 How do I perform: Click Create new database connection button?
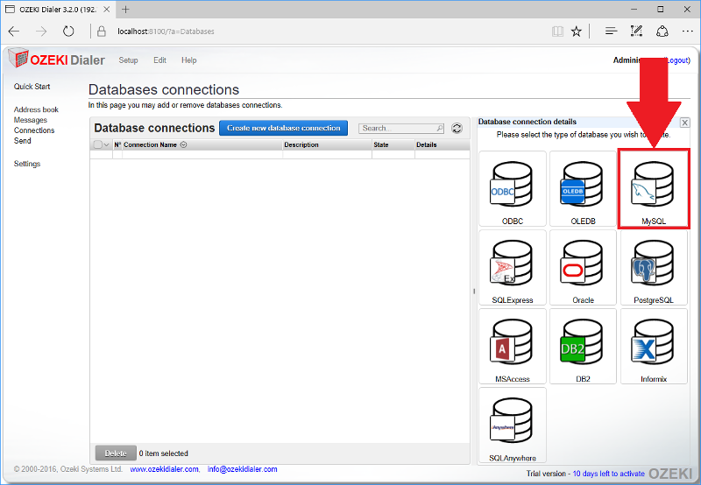tap(283, 128)
